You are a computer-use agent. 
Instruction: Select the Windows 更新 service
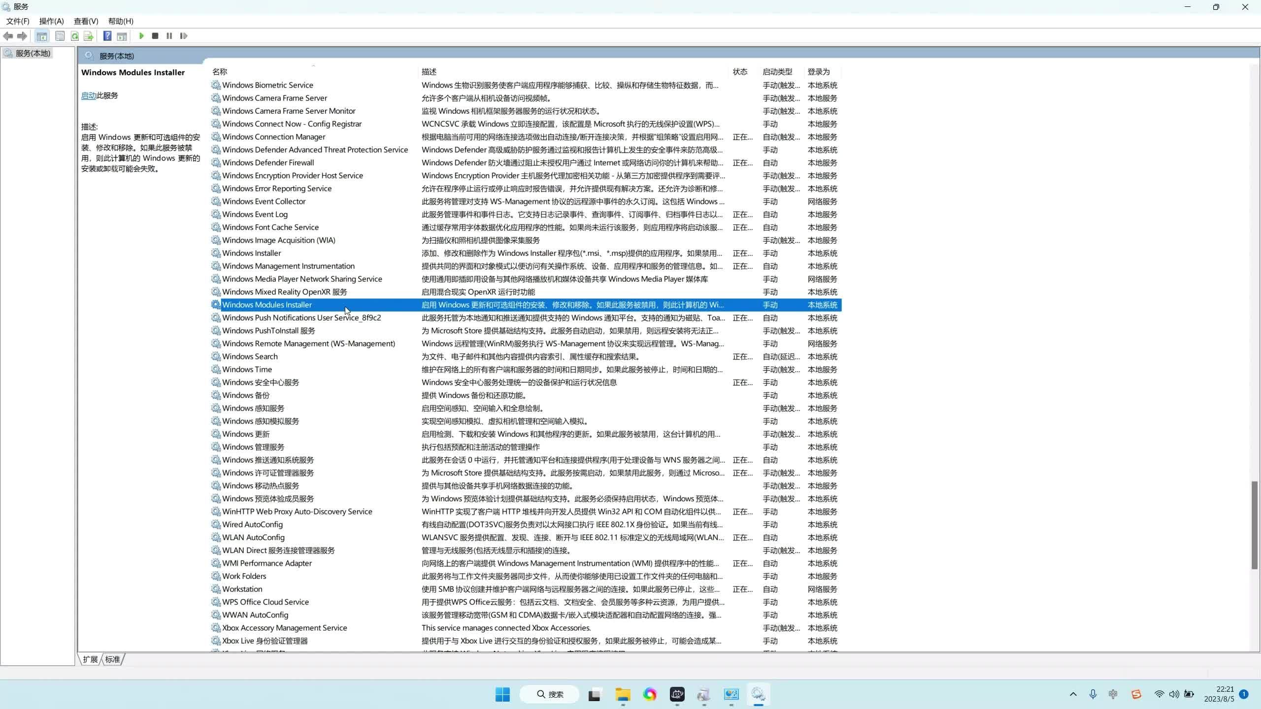(526, 434)
